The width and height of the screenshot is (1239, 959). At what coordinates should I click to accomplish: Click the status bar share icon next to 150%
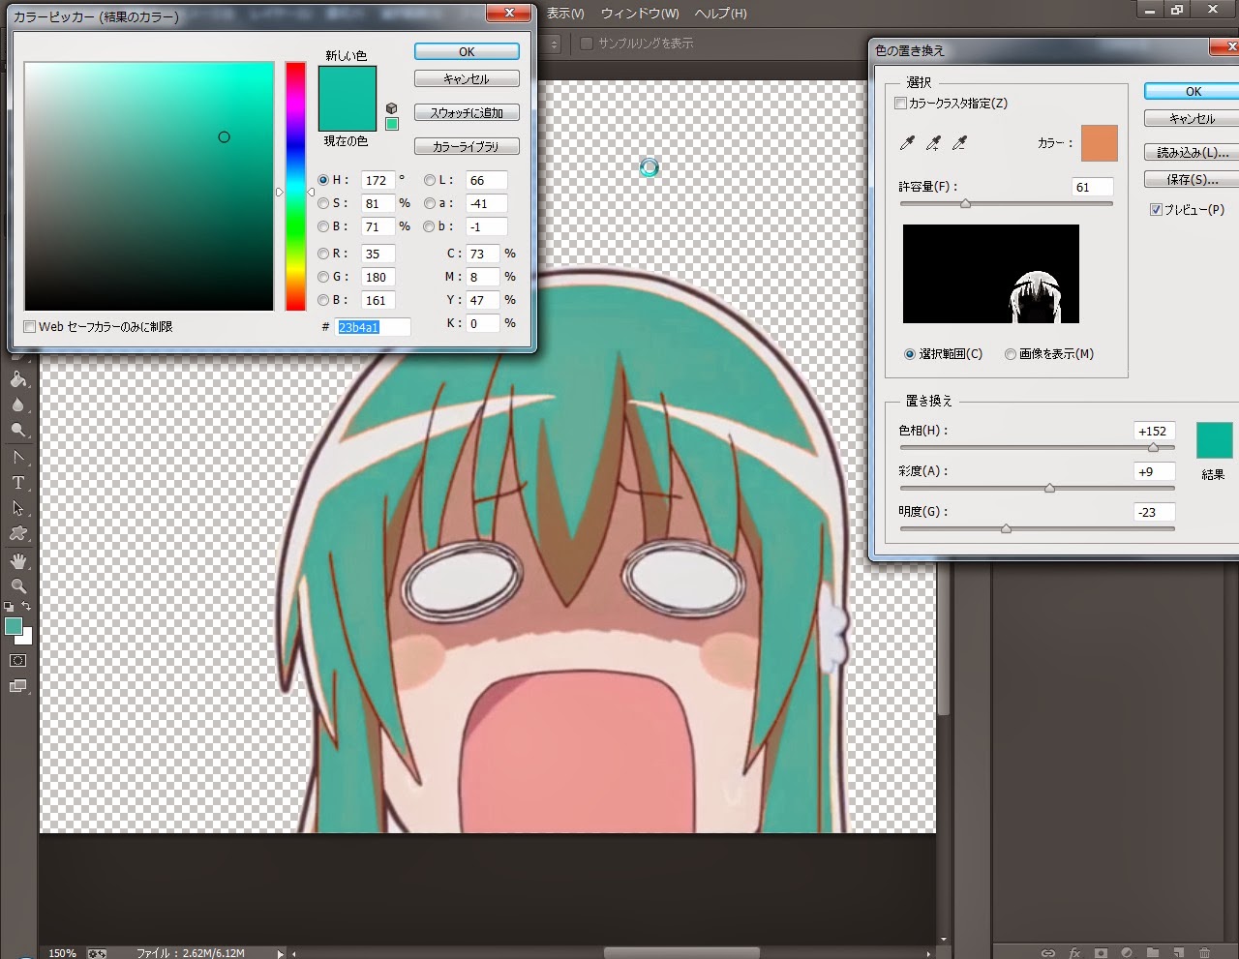pyautogui.click(x=97, y=952)
